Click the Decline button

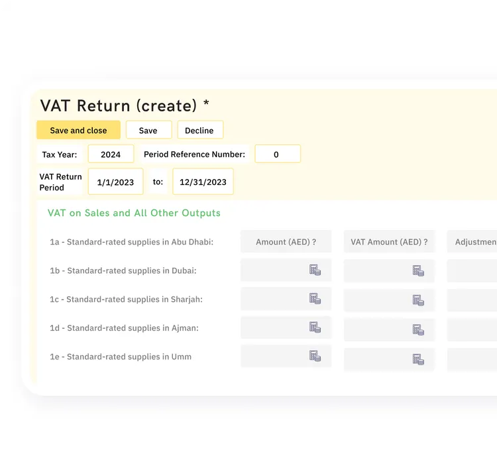200,130
